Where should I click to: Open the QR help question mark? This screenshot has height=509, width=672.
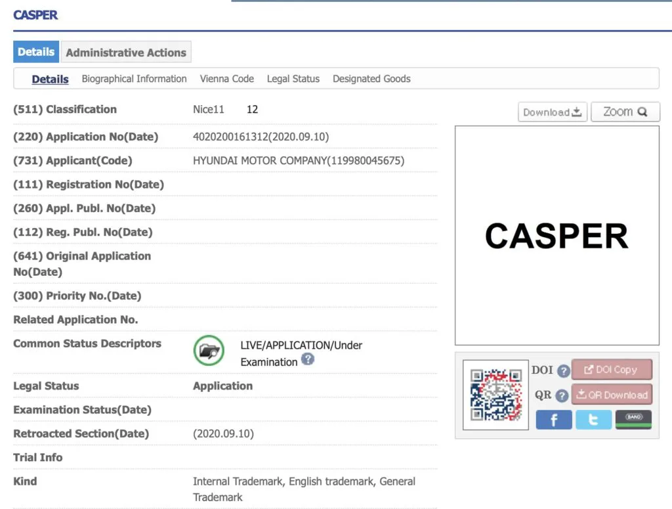point(562,395)
